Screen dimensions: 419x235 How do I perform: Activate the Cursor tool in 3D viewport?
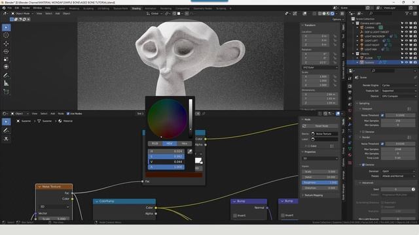click(x=6, y=35)
